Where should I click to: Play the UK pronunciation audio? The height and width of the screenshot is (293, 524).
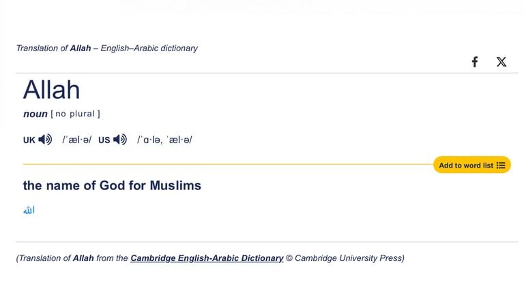tap(46, 140)
